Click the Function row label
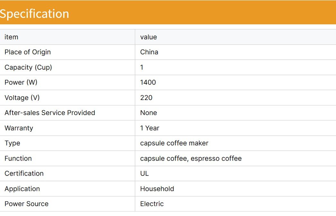Screen dimensions: 336x216 pyautogui.click(x=18, y=158)
